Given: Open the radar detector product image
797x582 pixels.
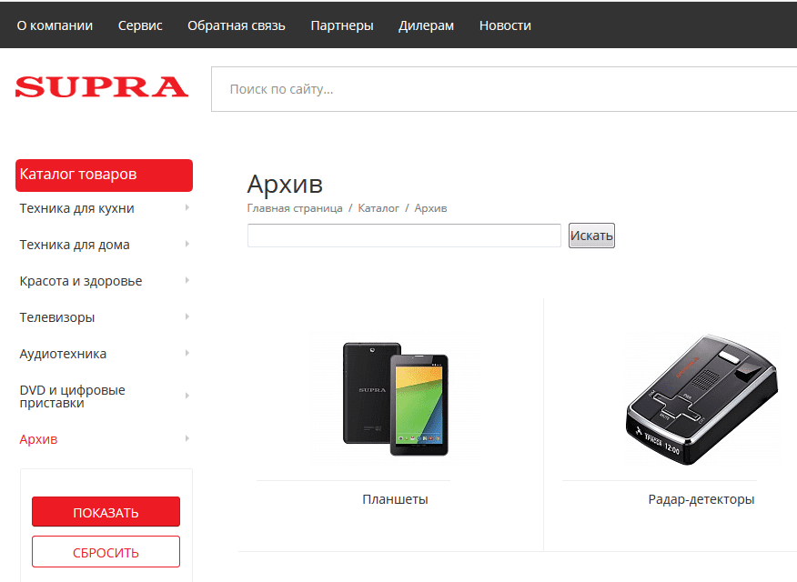Looking at the screenshot, I should [701, 398].
